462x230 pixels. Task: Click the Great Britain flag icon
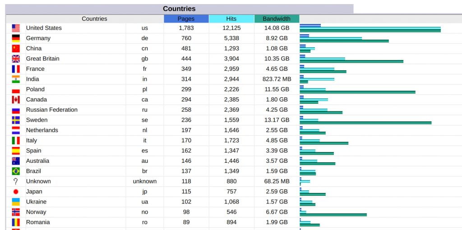click(x=16, y=59)
